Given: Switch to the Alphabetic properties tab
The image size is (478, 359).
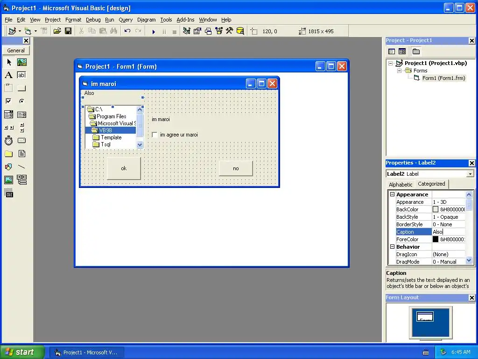Looking at the screenshot, I should [x=401, y=184].
